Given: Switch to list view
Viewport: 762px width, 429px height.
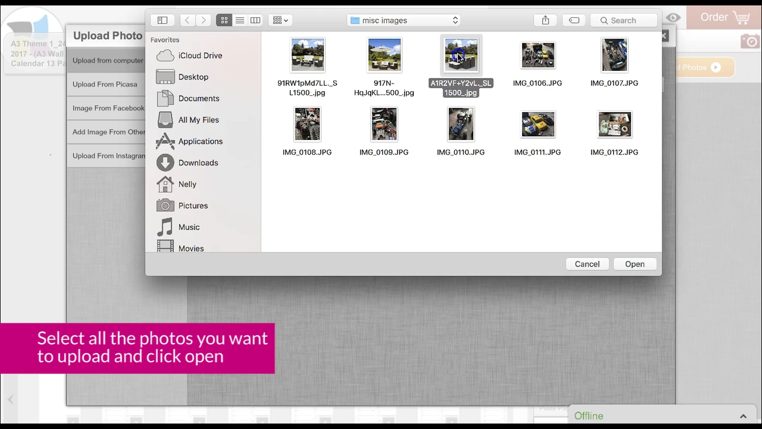Looking at the screenshot, I should (x=240, y=20).
